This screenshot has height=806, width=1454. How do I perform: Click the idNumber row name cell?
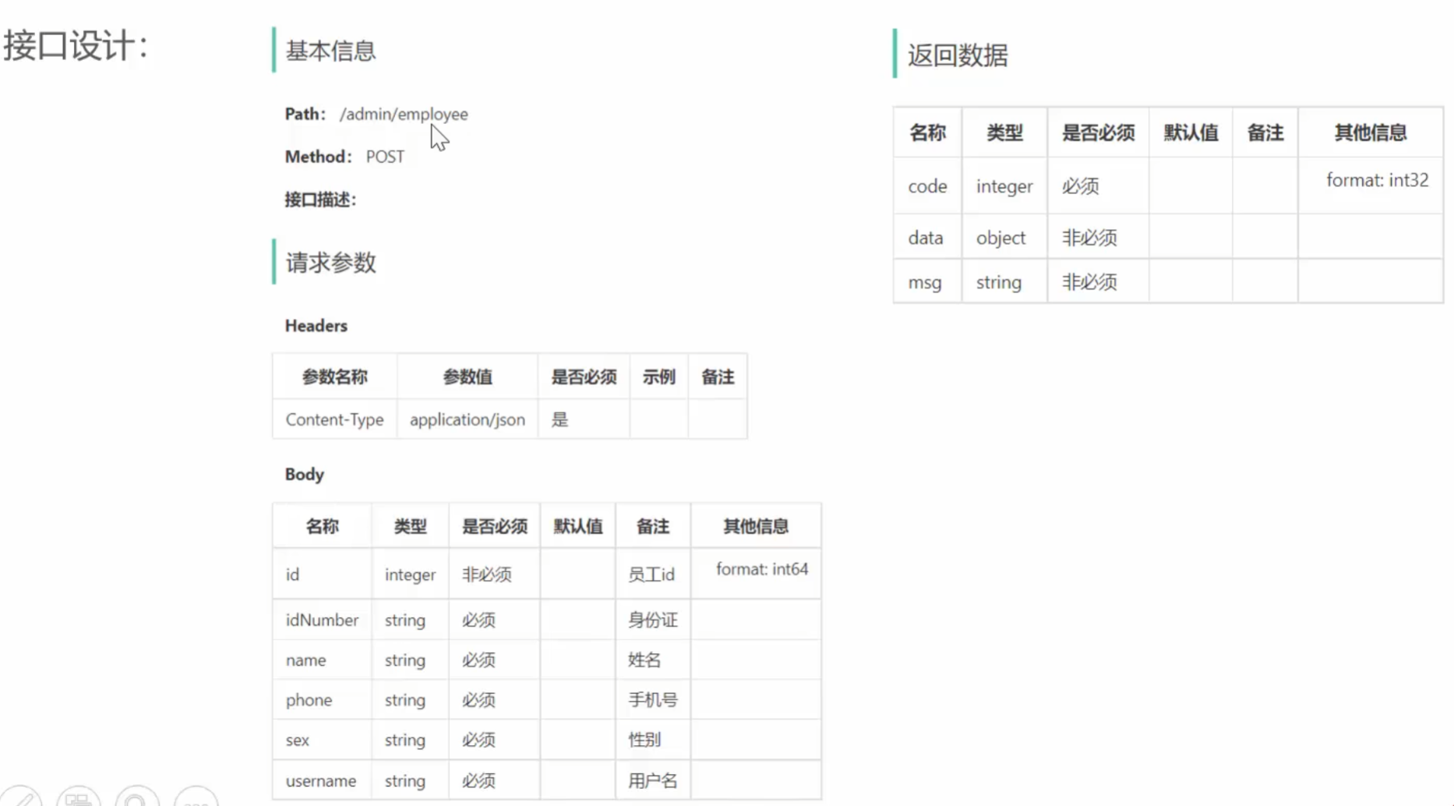322,620
